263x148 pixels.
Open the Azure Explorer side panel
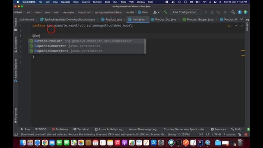(x=16, y=70)
